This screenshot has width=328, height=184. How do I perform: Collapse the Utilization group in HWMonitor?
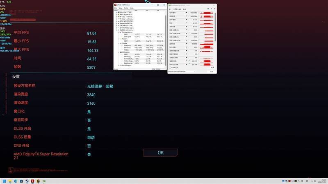119,52
